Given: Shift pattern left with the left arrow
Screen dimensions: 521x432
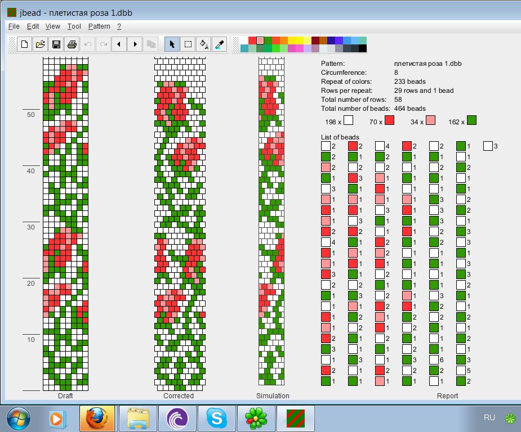Looking at the screenshot, I should (119, 44).
